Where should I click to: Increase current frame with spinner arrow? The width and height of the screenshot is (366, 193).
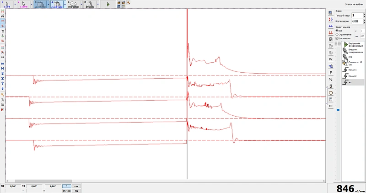tap(364, 14)
